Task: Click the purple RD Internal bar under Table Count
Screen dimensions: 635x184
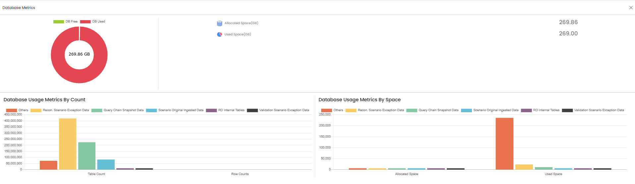Action: (125, 169)
